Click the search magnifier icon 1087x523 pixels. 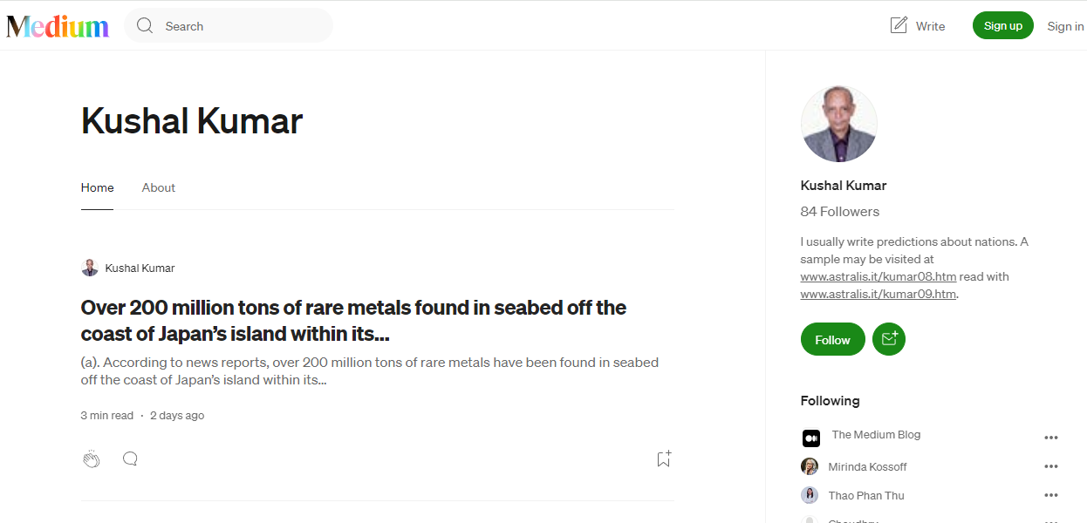pyautogui.click(x=145, y=26)
